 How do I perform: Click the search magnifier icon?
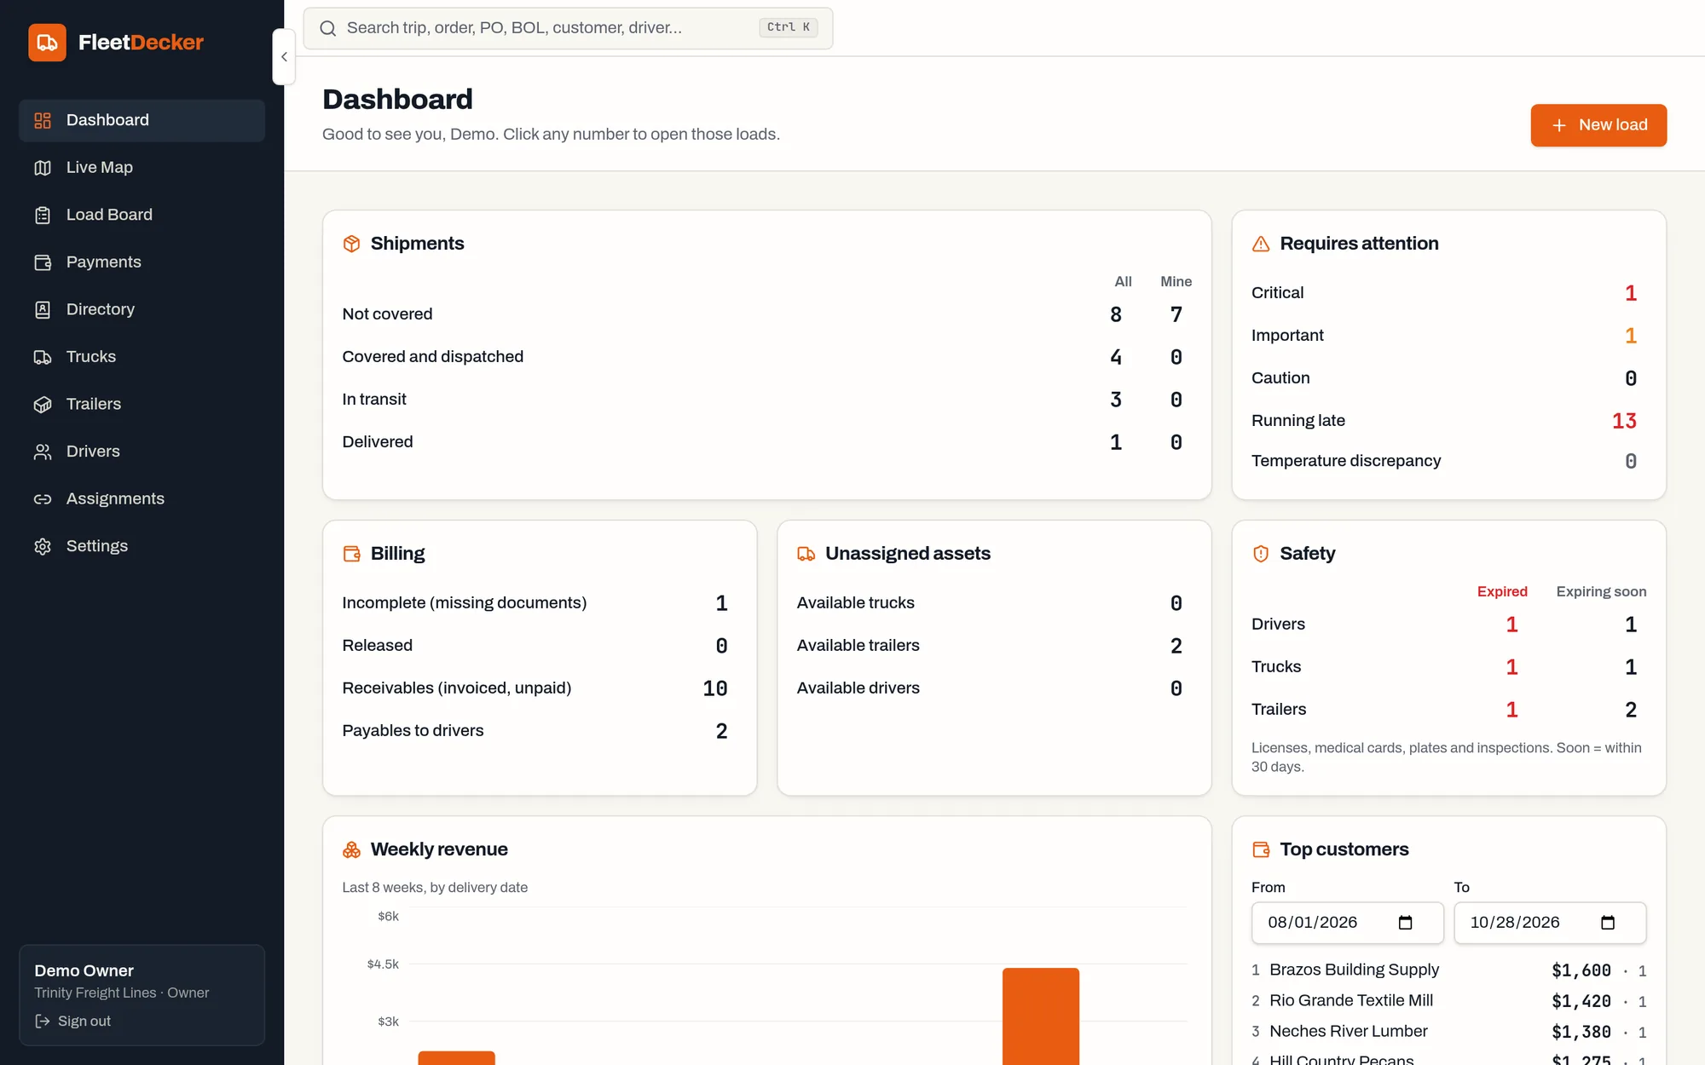click(328, 28)
